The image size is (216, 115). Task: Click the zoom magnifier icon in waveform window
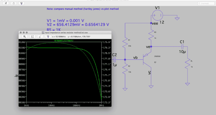tap(25, 36)
